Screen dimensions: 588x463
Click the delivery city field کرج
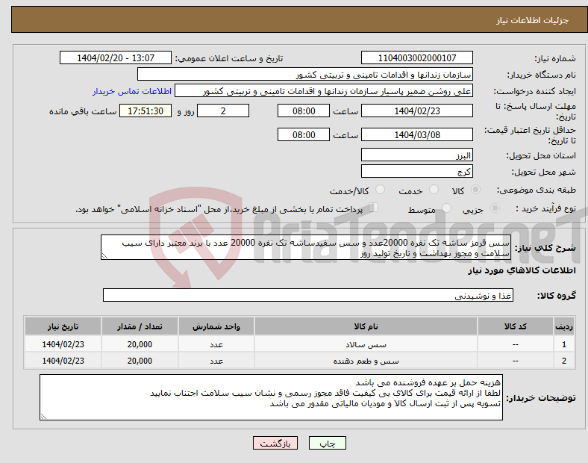(417, 172)
